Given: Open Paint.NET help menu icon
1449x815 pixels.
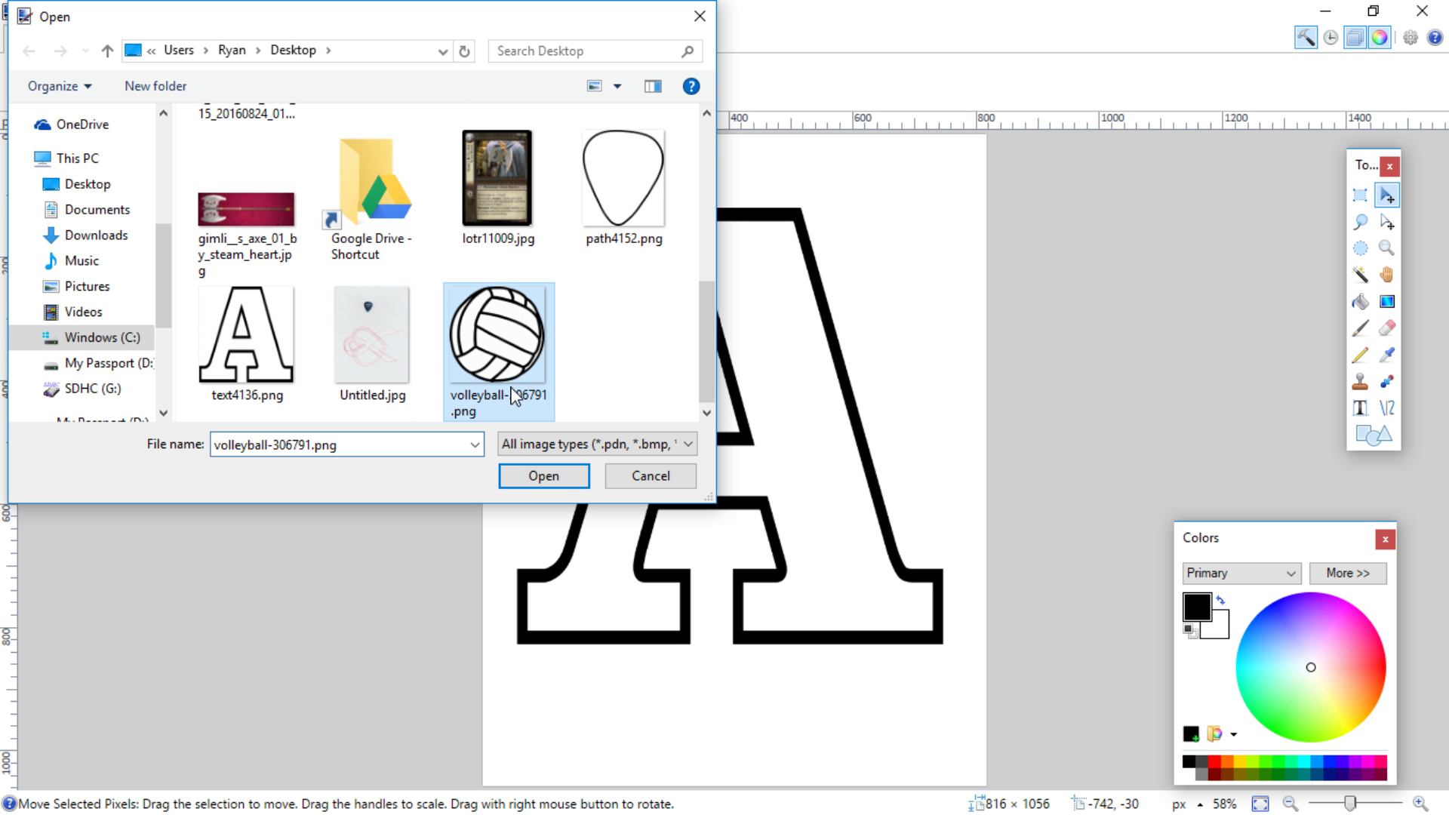Looking at the screenshot, I should (1435, 38).
